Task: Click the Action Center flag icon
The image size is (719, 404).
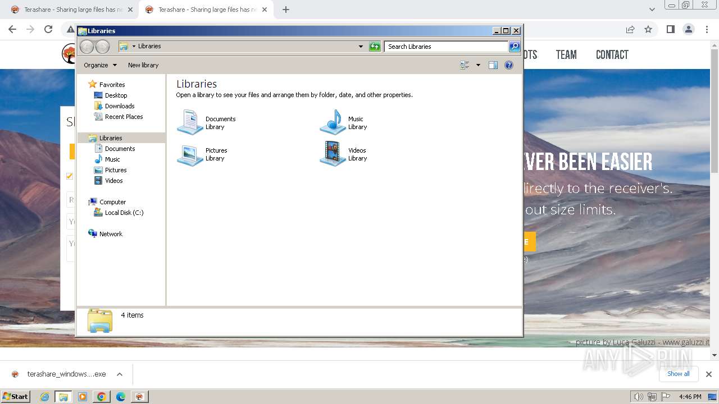Action: 666,397
